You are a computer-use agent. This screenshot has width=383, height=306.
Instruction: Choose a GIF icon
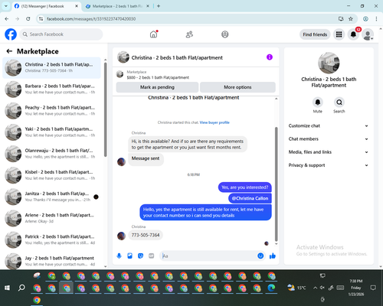coord(152,256)
